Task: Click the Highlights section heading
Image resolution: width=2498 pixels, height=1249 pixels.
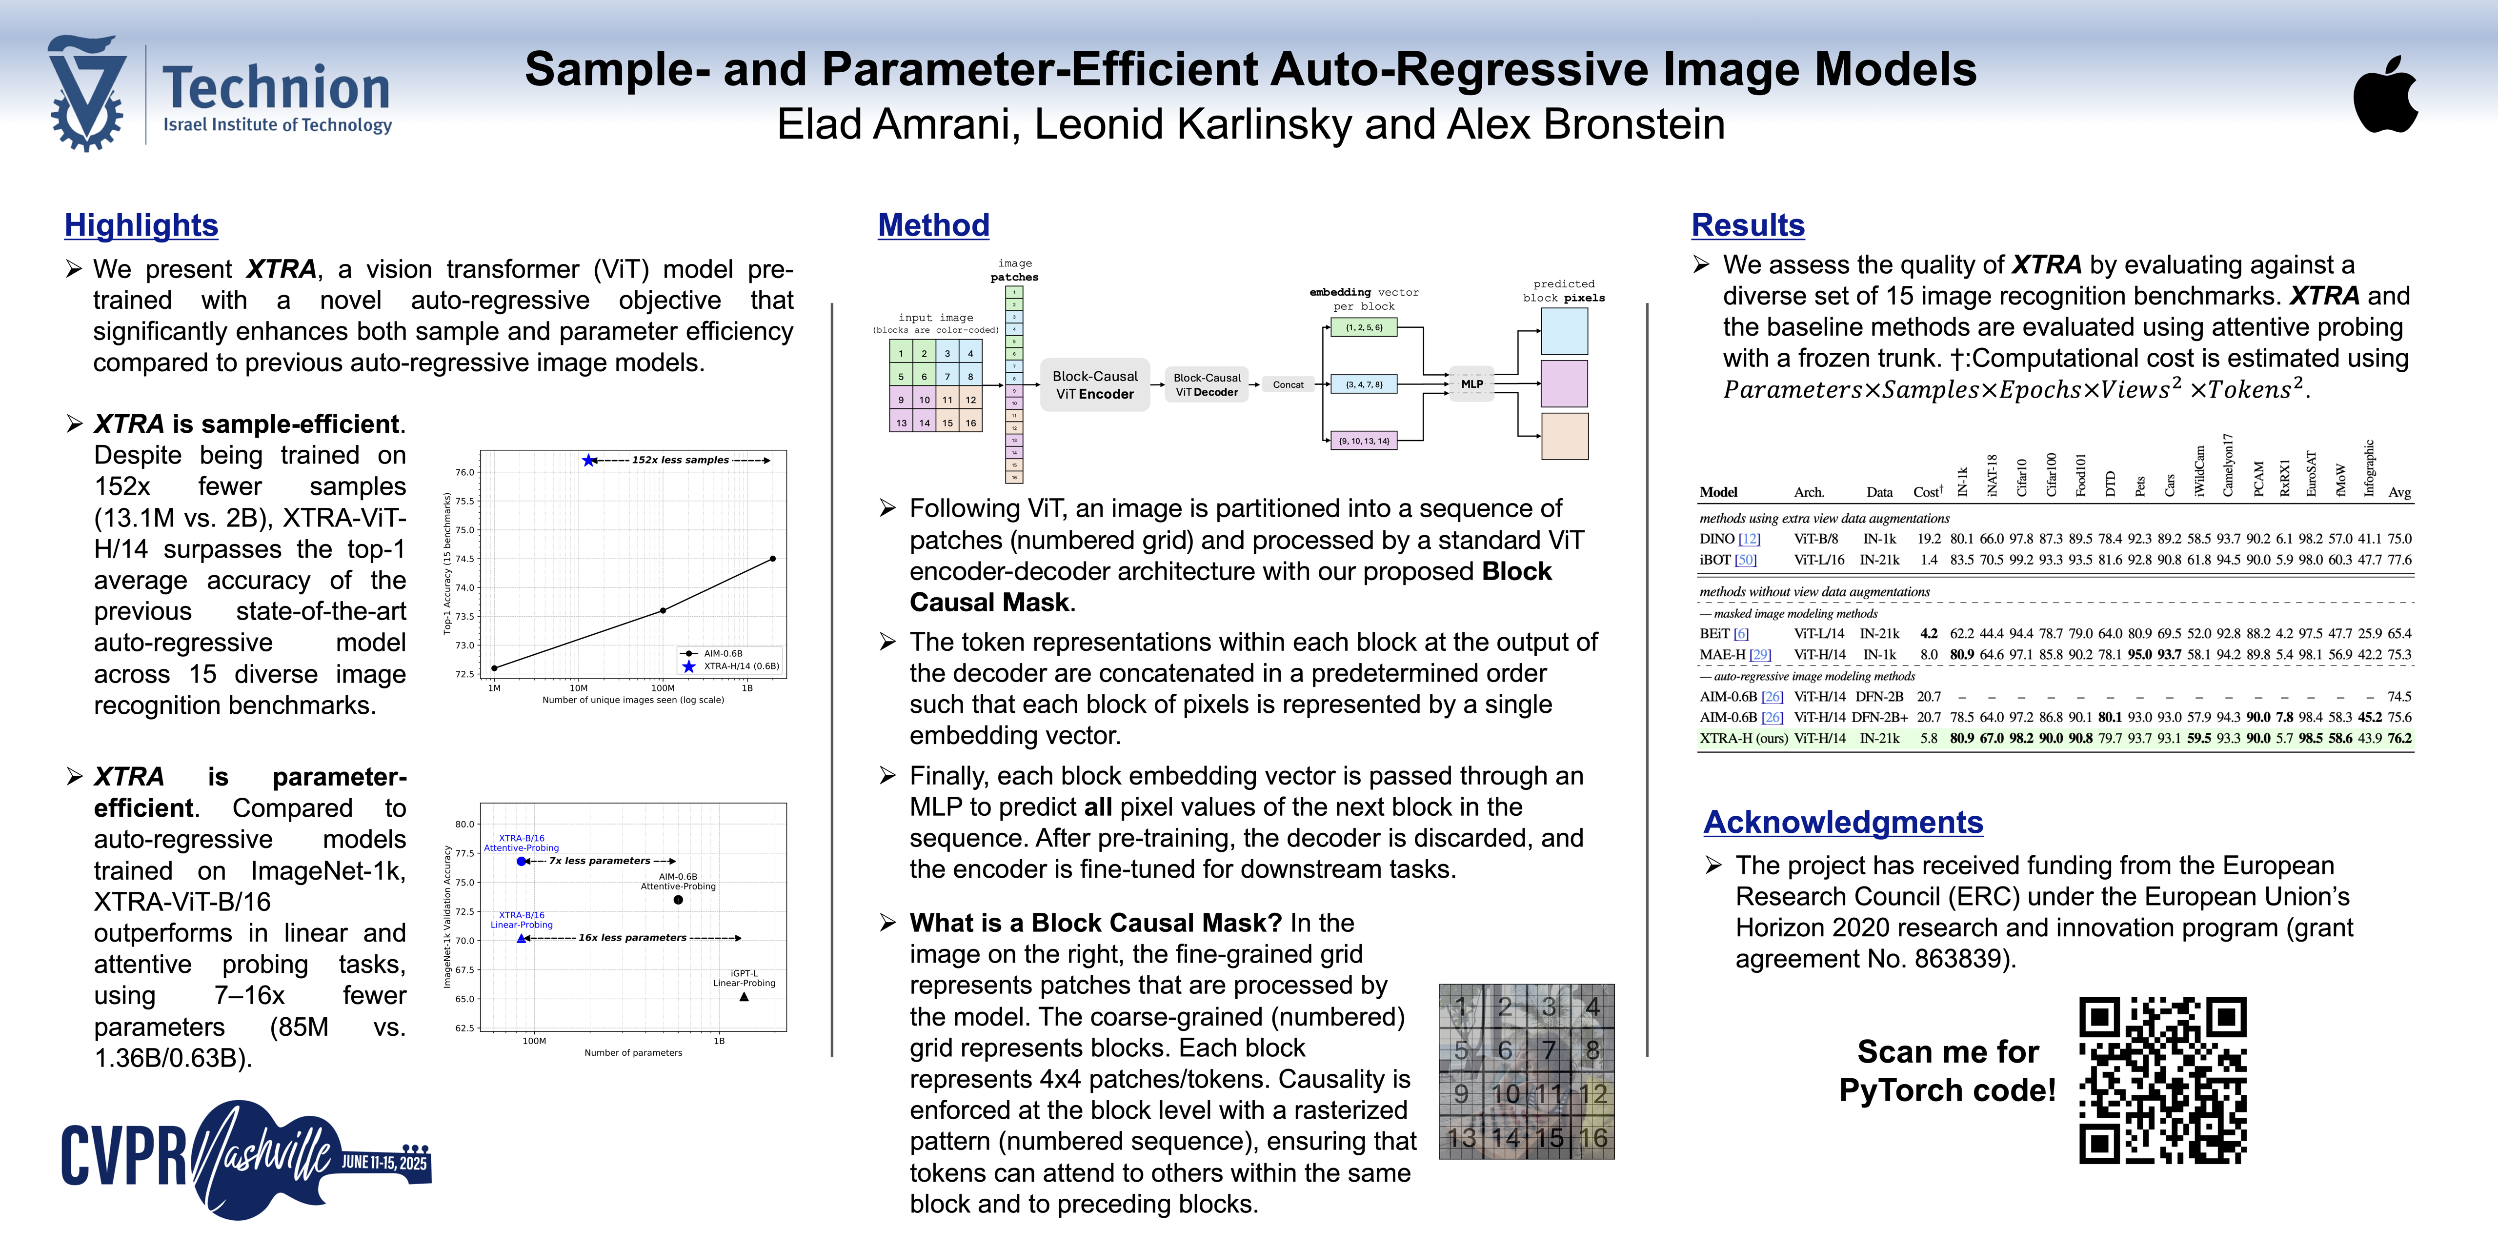Action: click(141, 225)
